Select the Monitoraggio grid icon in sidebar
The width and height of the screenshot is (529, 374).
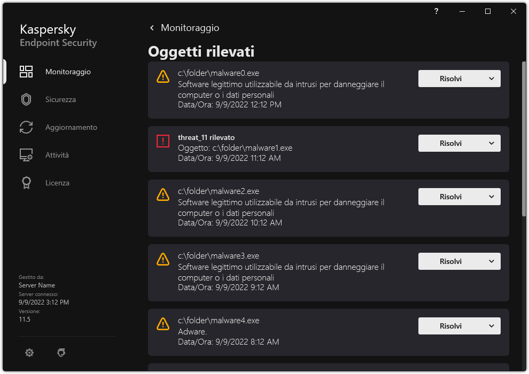[x=26, y=71]
